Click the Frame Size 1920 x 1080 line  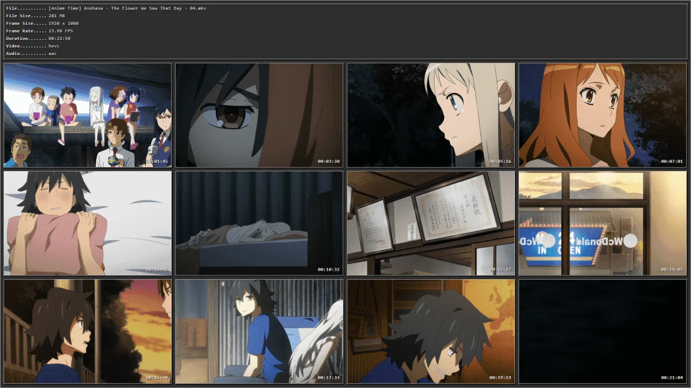tap(42, 24)
